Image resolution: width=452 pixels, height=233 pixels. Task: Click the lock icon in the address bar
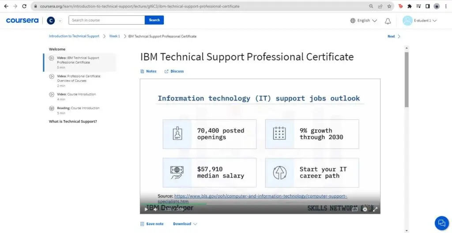[36, 6]
